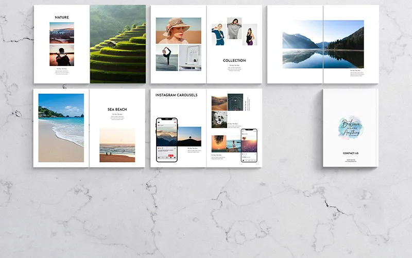The height and width of the screenshot is (258, 412).
Task: Click the framed print desk photo
Action: tap(190, 58)
